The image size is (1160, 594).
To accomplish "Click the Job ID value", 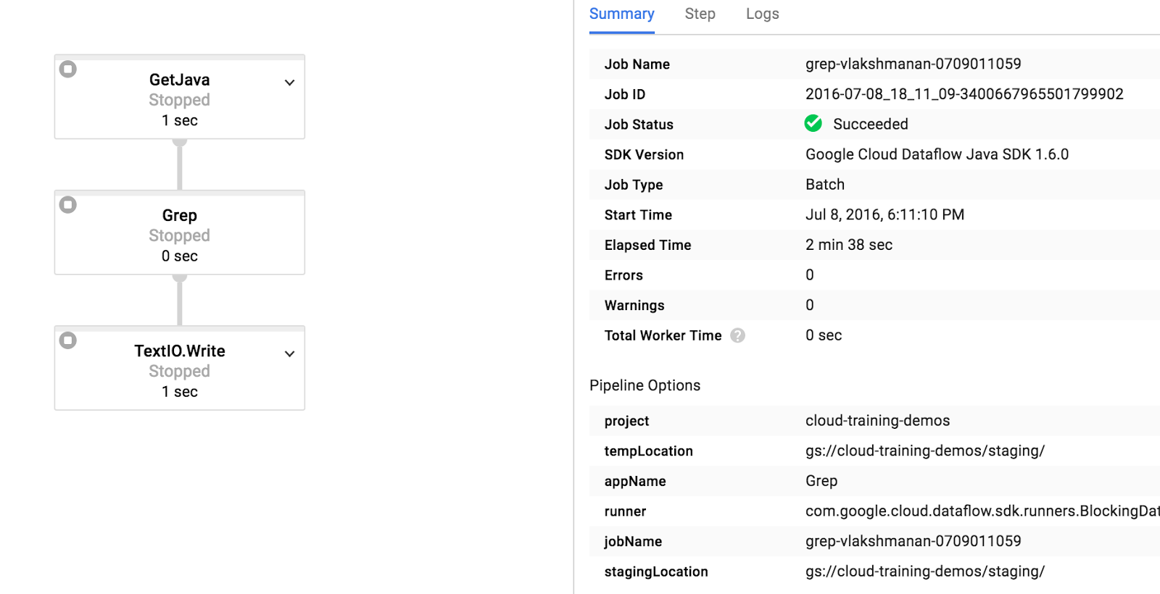I will pos(964,94).
